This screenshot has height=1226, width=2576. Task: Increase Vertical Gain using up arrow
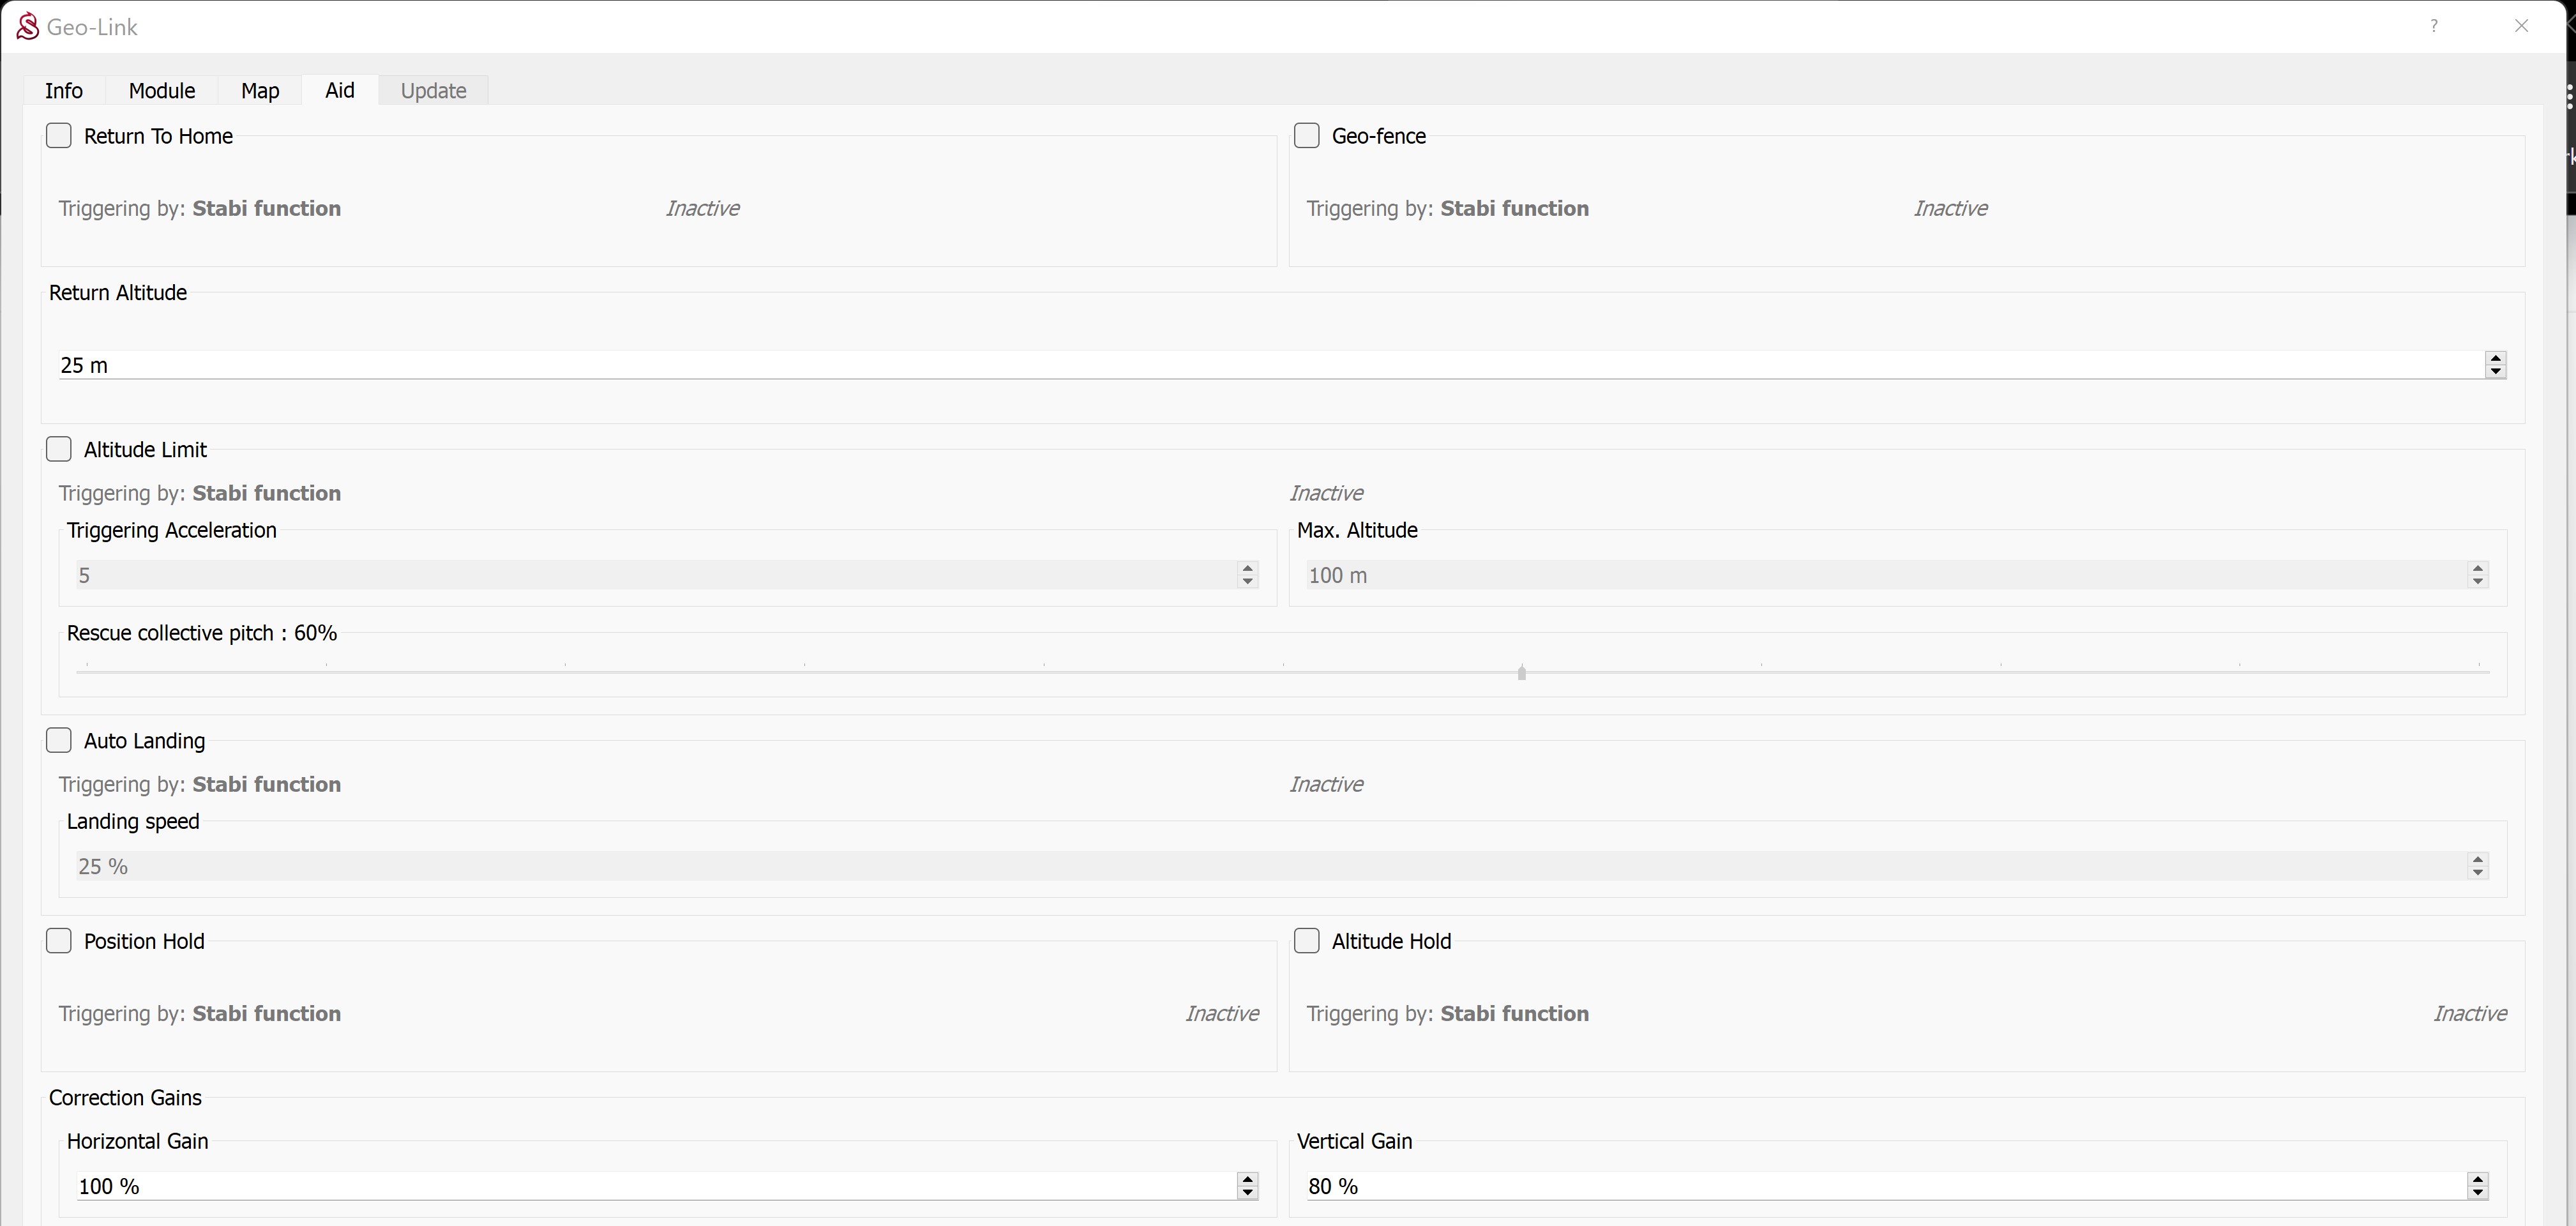[x=2477, y=1179]
